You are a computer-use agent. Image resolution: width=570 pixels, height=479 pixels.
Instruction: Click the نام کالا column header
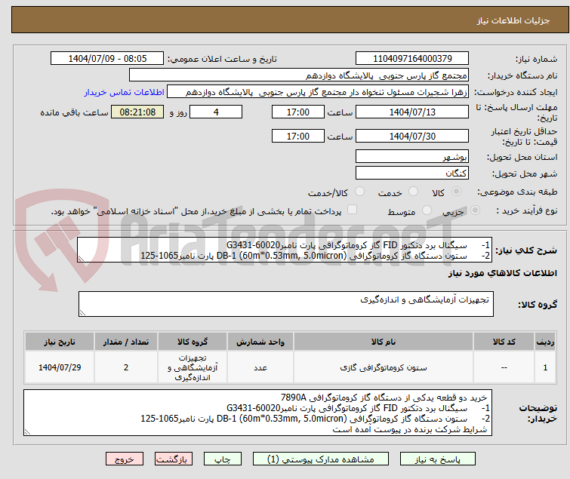pos(384,342)
